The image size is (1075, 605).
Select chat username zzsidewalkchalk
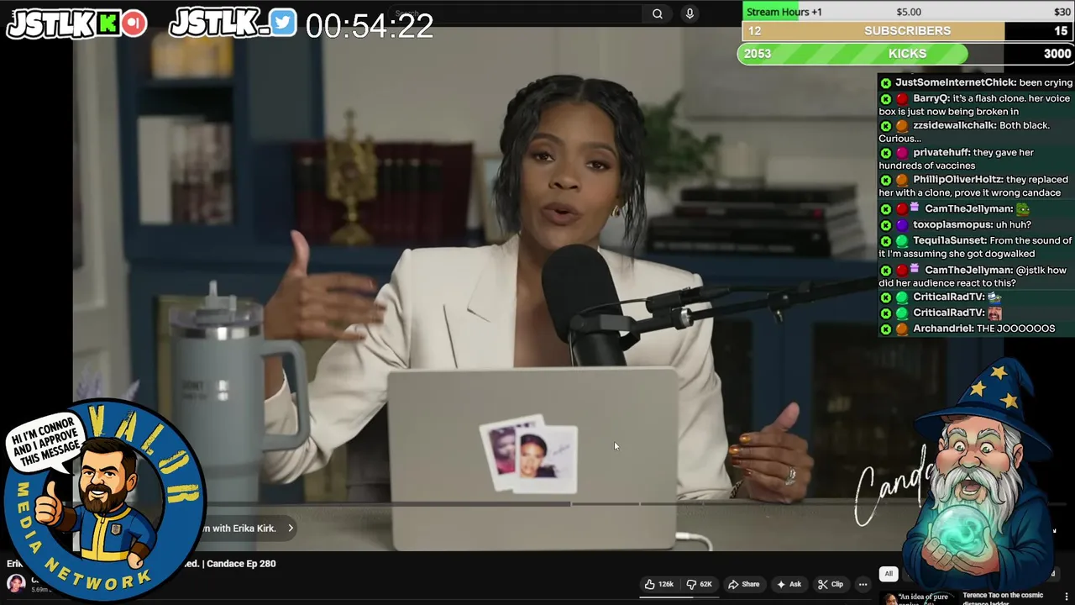click(x=954, y=125)
